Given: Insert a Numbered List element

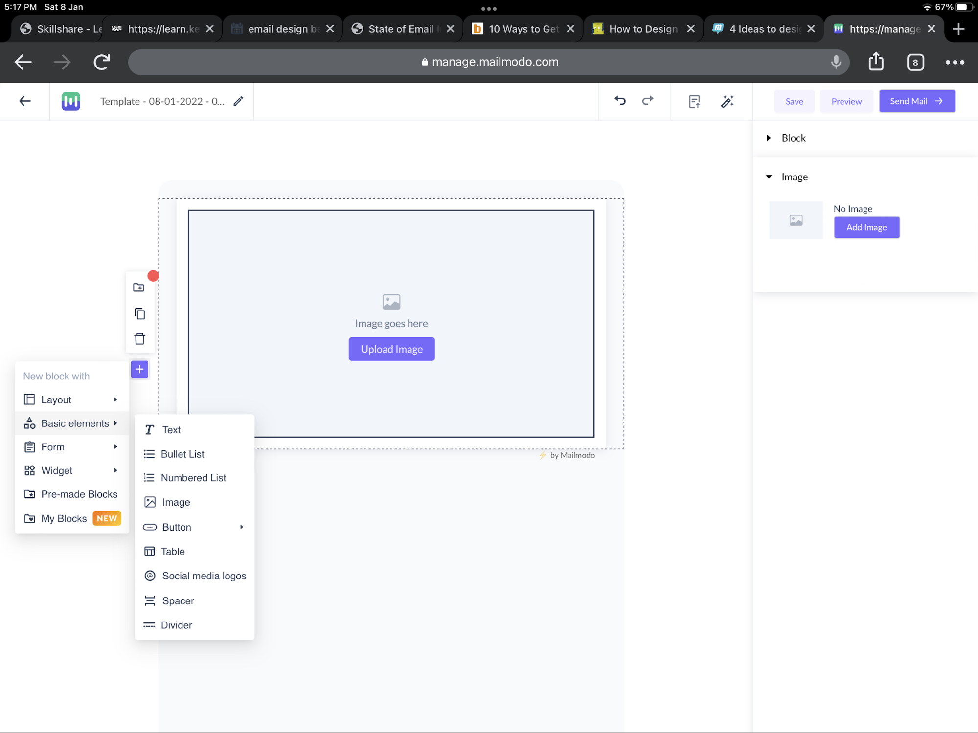Looking at the screenshot, I should (194, 478).
